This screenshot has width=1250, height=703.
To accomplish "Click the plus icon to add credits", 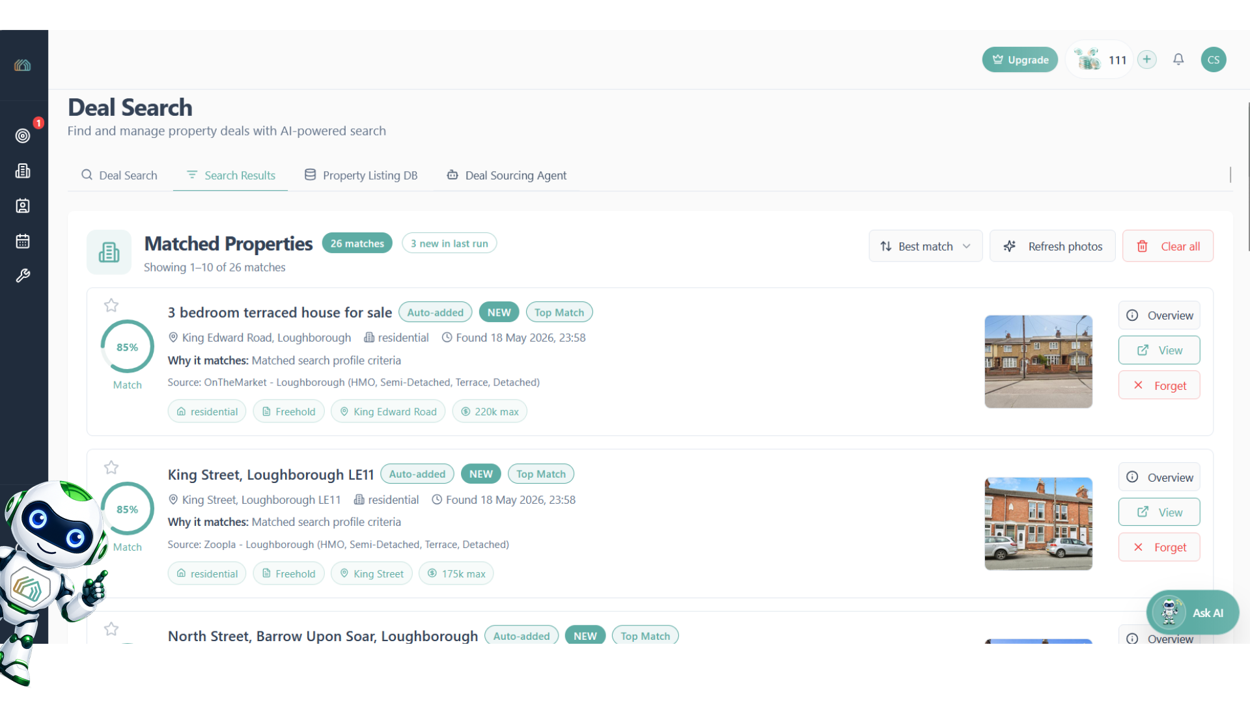I will tap(1147, 60).
